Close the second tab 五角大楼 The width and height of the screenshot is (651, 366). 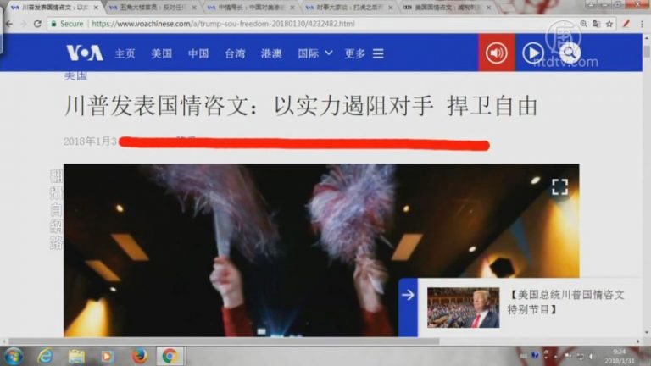coord(194,8)
